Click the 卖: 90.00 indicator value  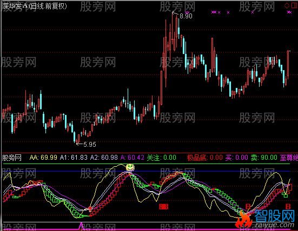pos(264,158)
